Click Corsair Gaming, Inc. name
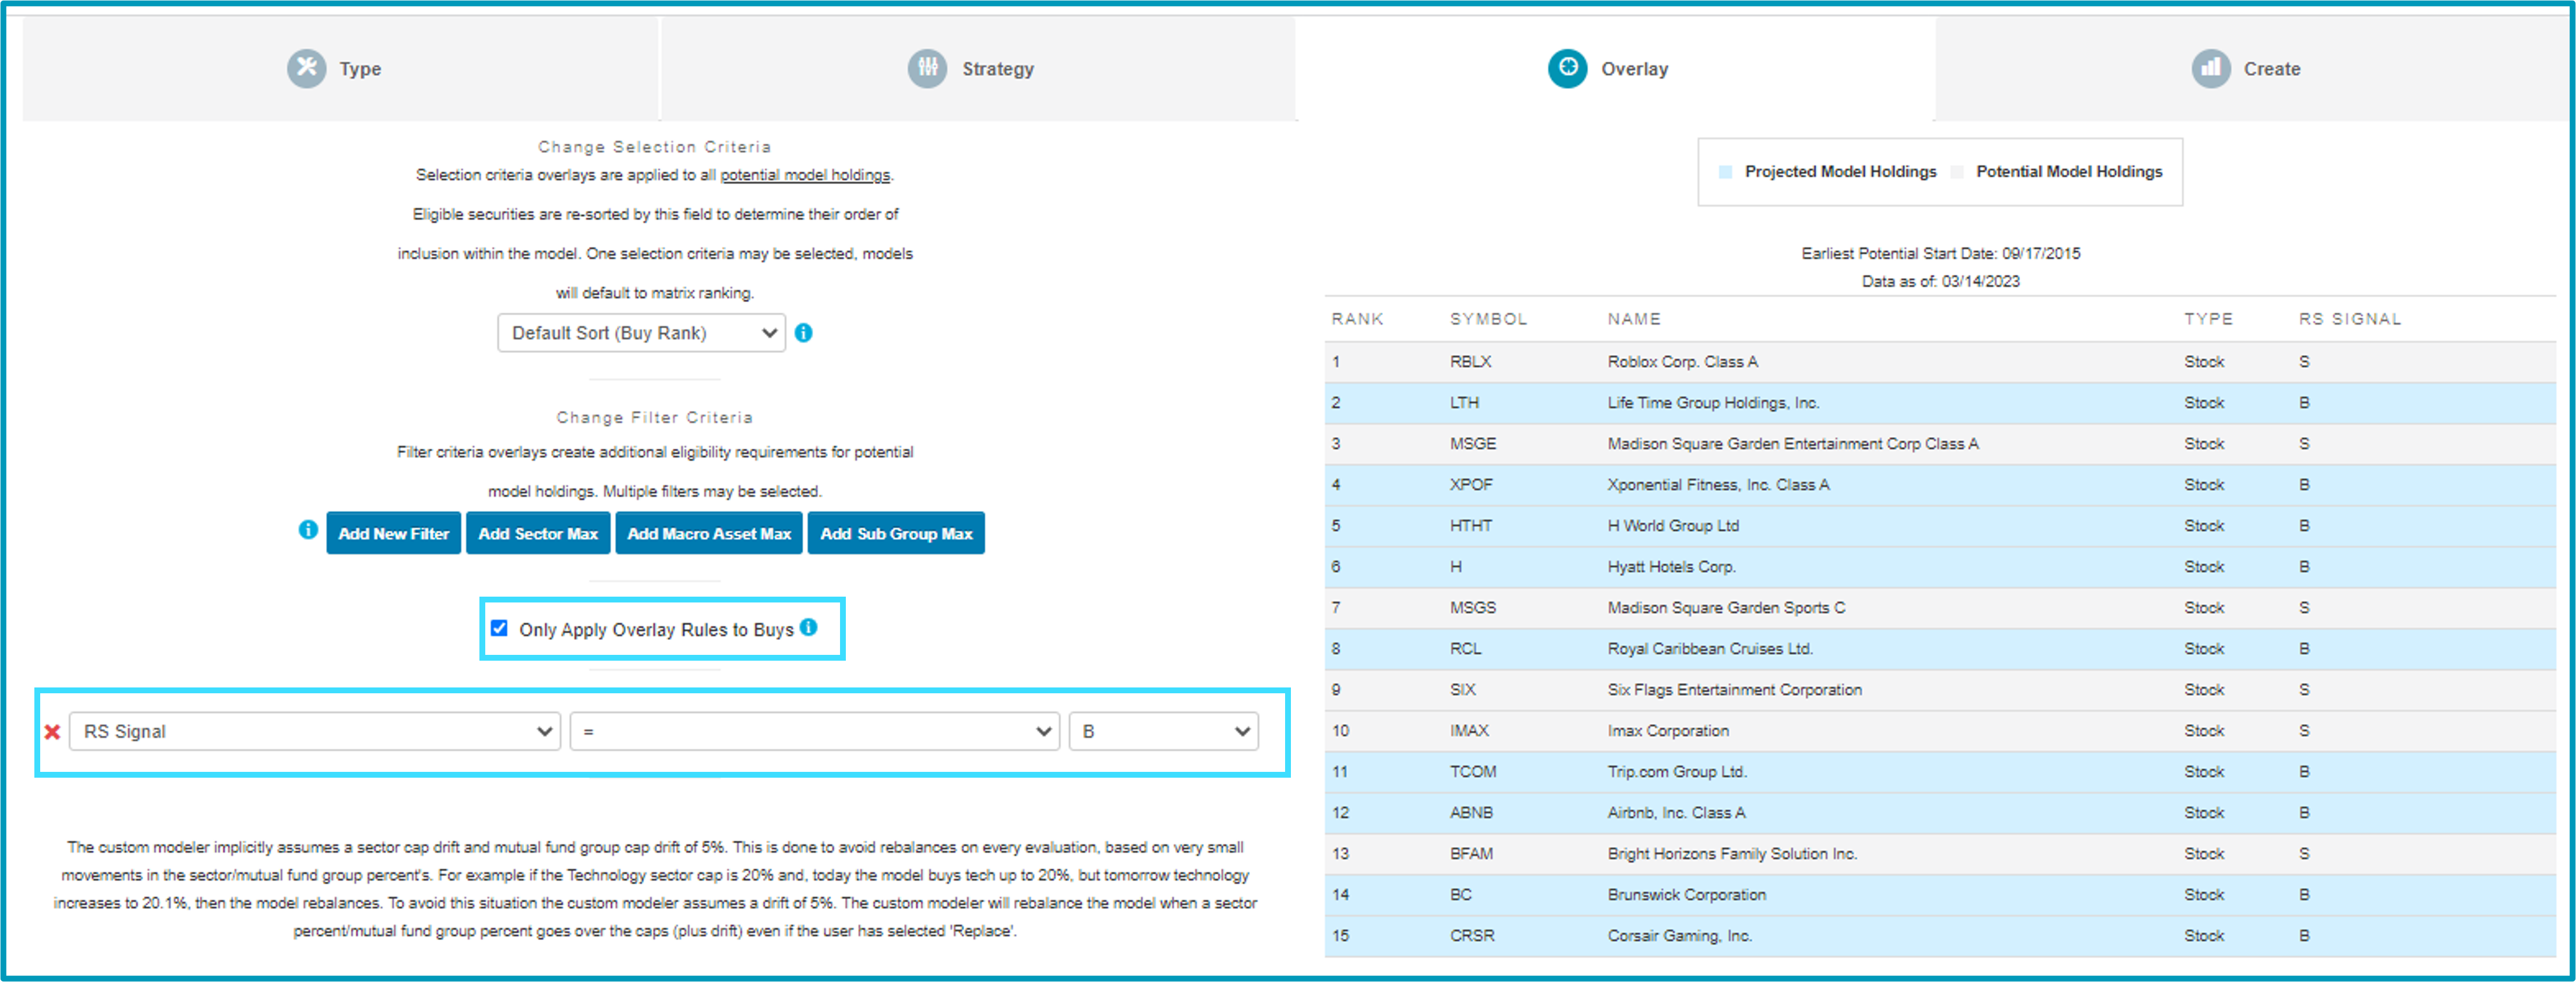The image size is (2576, 982). click(x=1679, y=935)
